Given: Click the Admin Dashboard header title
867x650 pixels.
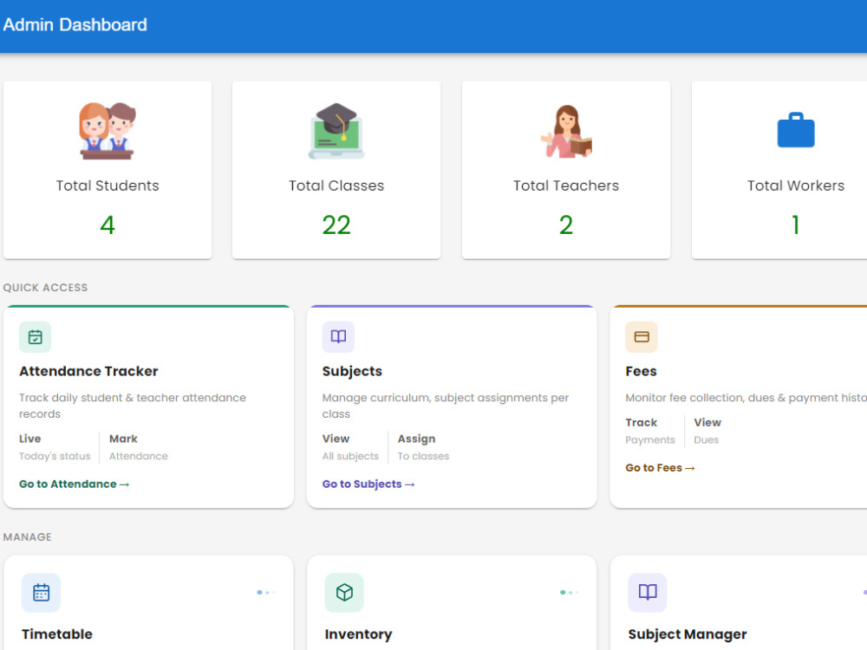Looking at the screenshot, I should [75, 25].
